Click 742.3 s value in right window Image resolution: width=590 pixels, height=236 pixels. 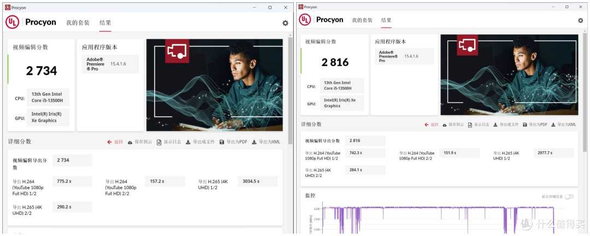(365, 153)
